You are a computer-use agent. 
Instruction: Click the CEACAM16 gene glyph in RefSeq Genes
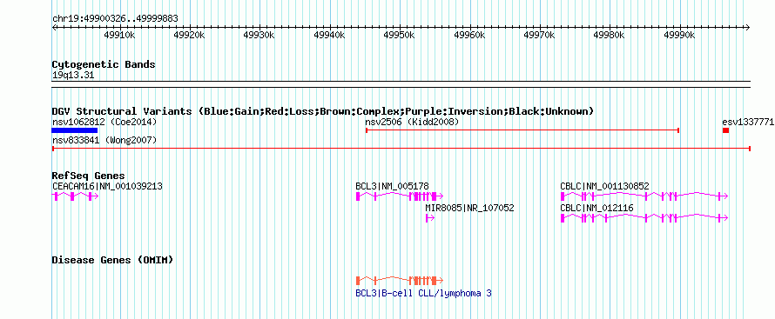tap(75, 196)
